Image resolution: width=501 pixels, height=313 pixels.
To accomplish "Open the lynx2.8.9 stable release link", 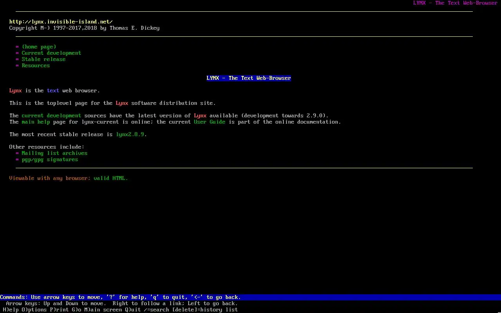I will 130,135.
